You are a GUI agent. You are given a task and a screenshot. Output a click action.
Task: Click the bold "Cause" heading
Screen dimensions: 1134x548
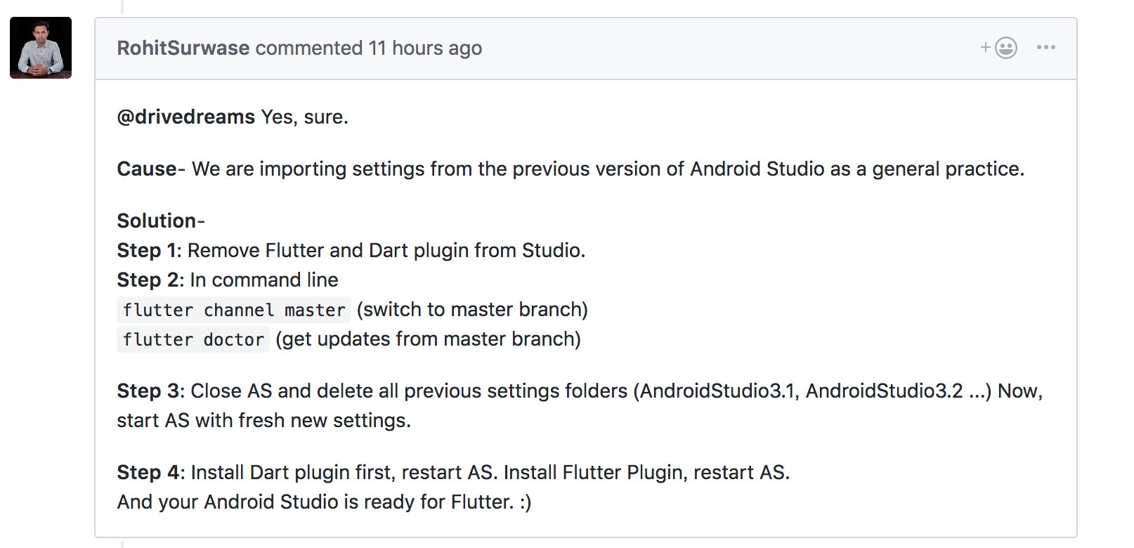[x=147, y=169]
